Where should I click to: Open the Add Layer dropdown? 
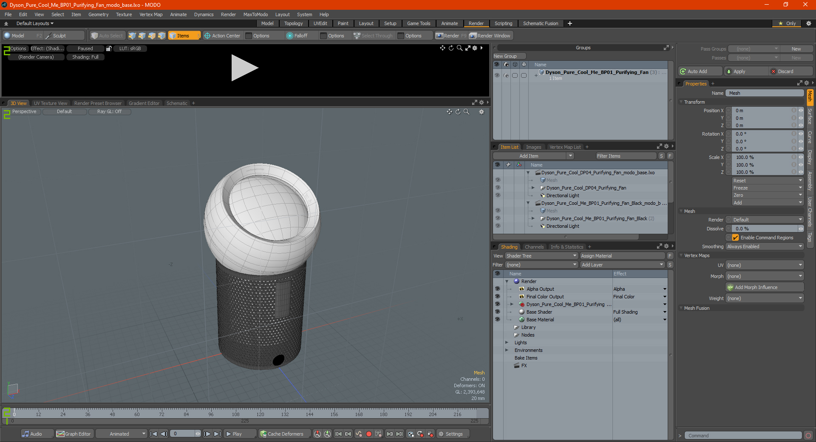click(622, 265)
